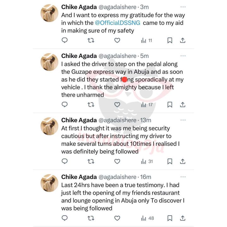View analytics showing 48 views
Viewport: 227px width, 227px height.
click(x=147, y=218)
